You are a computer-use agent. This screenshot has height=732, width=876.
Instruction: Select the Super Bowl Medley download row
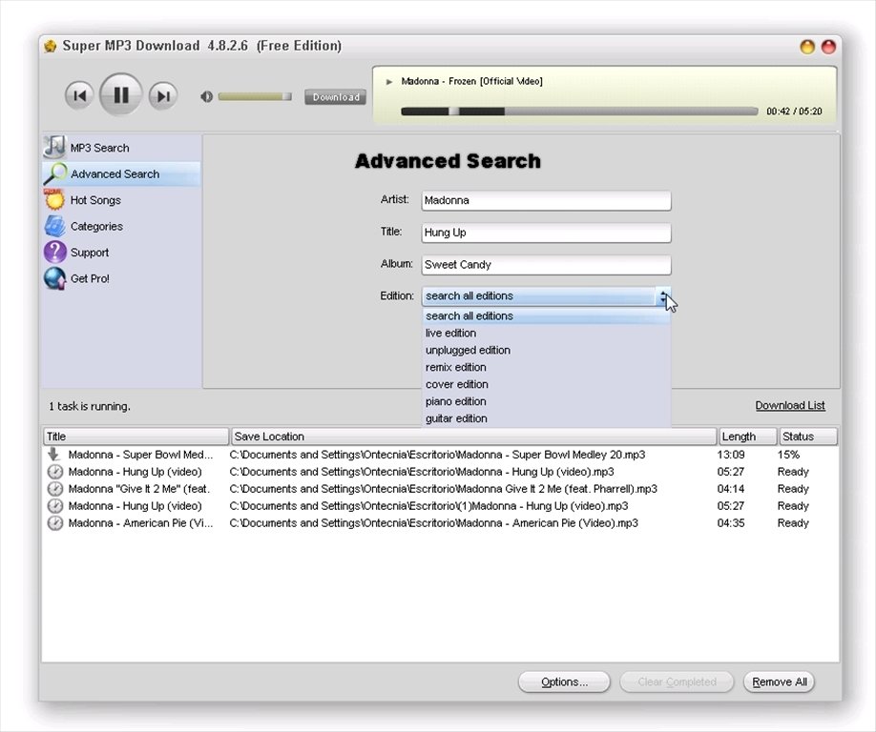(440, 455)
